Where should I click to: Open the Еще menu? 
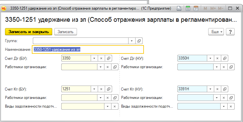pos(216,32)
